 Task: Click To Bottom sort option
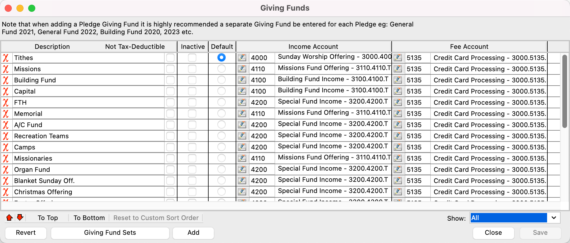pos(89,218)
